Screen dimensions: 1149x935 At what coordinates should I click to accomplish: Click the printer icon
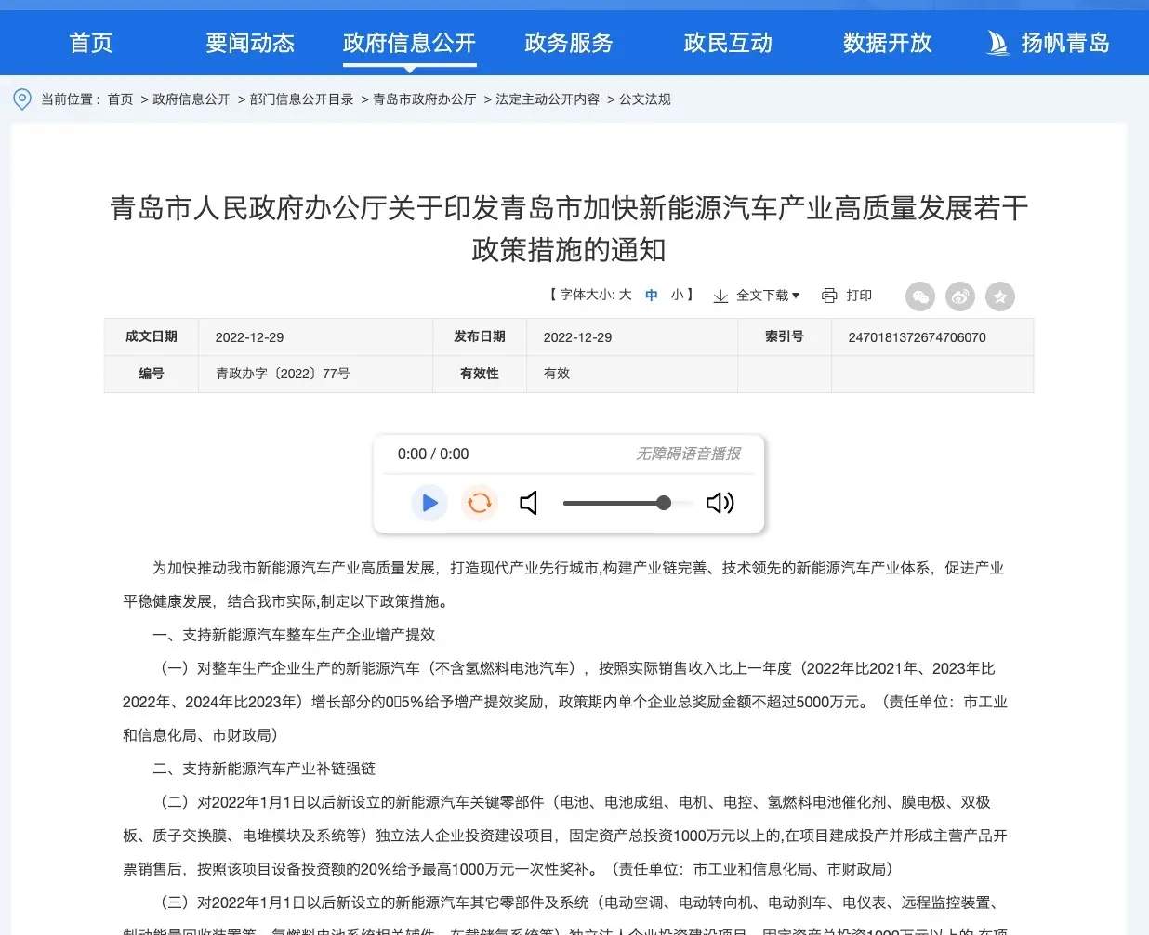point(829,296)
